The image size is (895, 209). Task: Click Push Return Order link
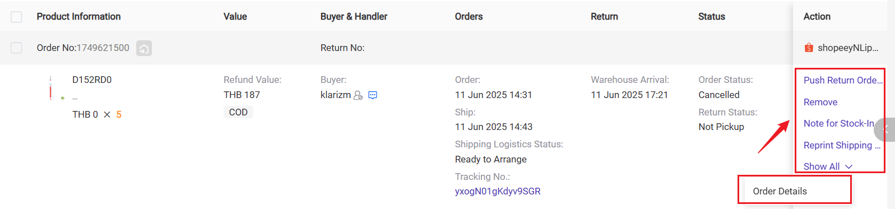pyautogui.click(x=843, y=80)
